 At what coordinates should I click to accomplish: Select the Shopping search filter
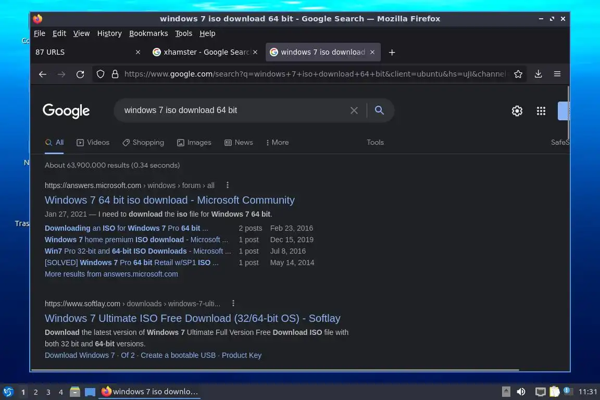coord(143,142)
